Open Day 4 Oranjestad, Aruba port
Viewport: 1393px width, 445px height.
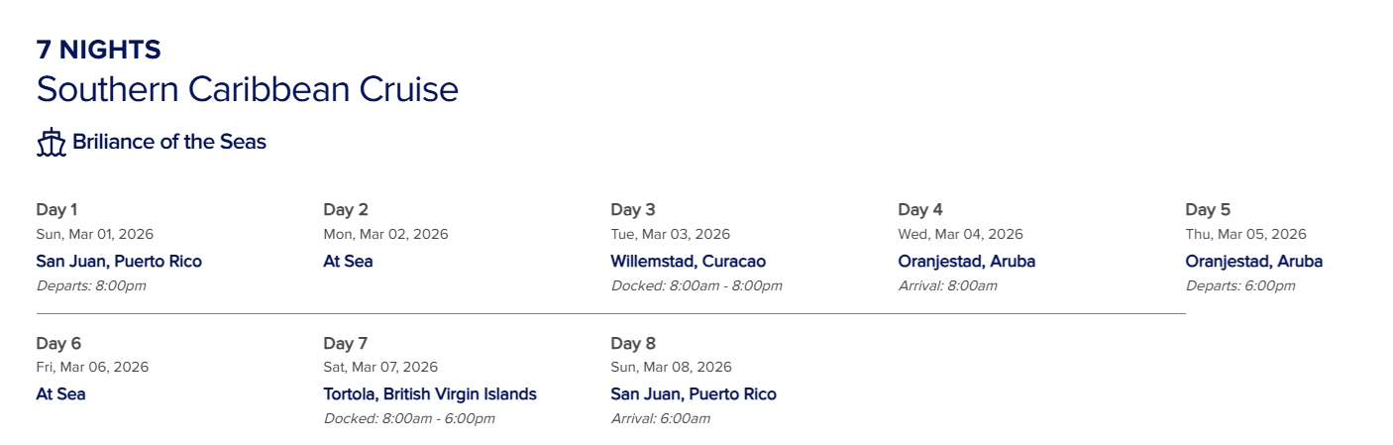(x=967, y=262)
